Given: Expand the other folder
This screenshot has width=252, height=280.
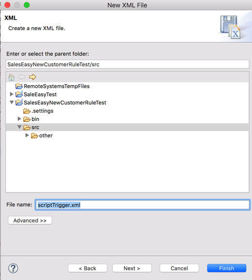Looking at the screenshot, I should [x=27, y=135].
